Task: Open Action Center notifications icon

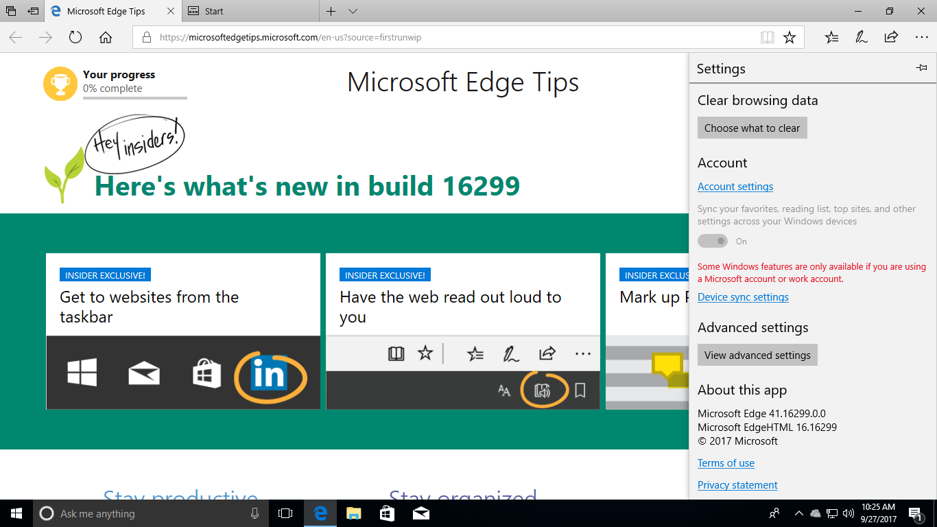Action: (916, 513)
